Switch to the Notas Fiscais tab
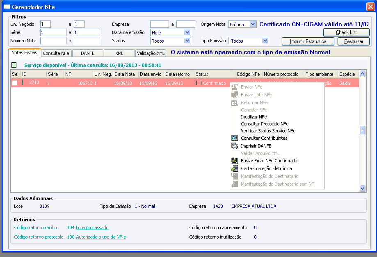Viewport: 377px width, 257px height. pyautogui.click(x=25, y=52)
